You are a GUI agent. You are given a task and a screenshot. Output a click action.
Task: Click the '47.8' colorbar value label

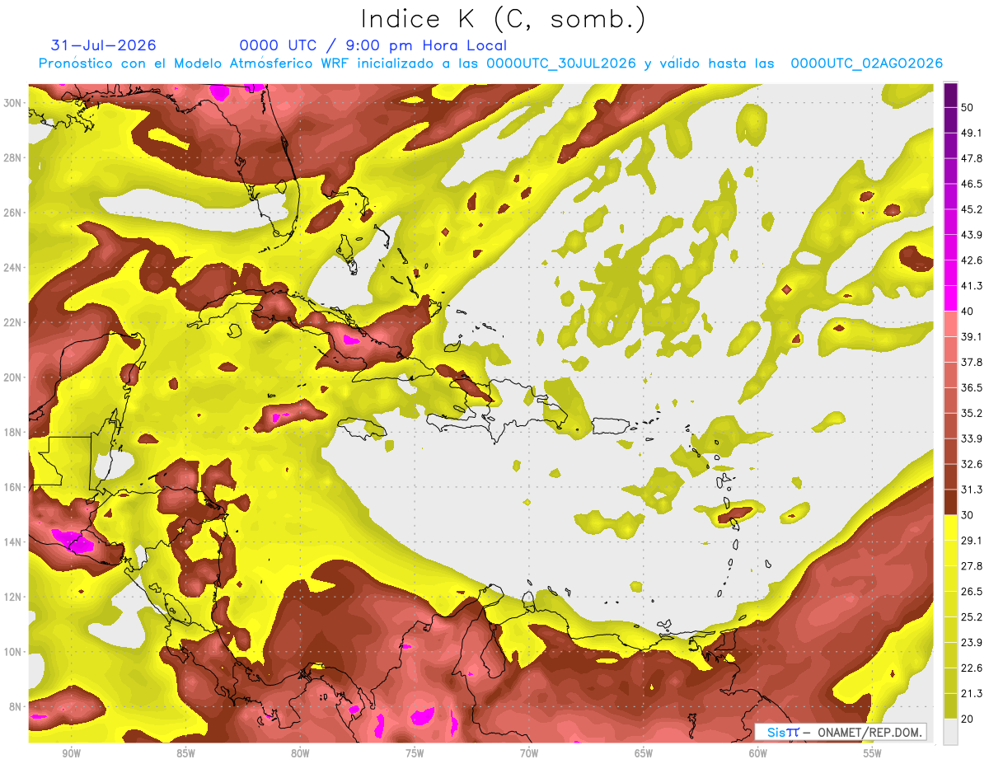tap(972, 159)
